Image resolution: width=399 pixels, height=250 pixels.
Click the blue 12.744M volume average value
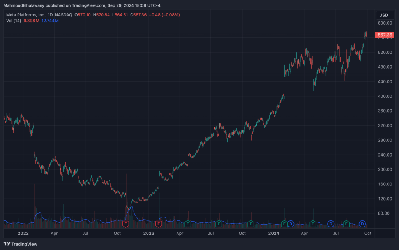click(x=51, y=20)
